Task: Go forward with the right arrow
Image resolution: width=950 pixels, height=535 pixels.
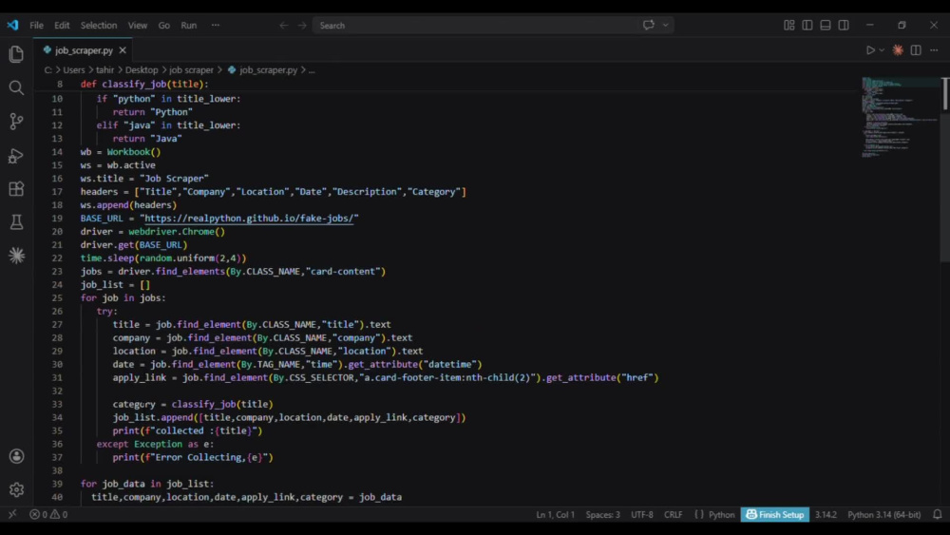Action: tap(302, 26)
